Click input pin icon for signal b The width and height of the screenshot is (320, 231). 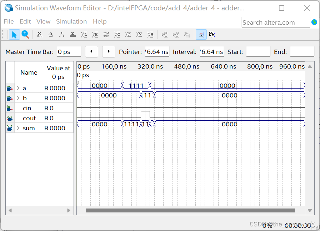(9, 98)
